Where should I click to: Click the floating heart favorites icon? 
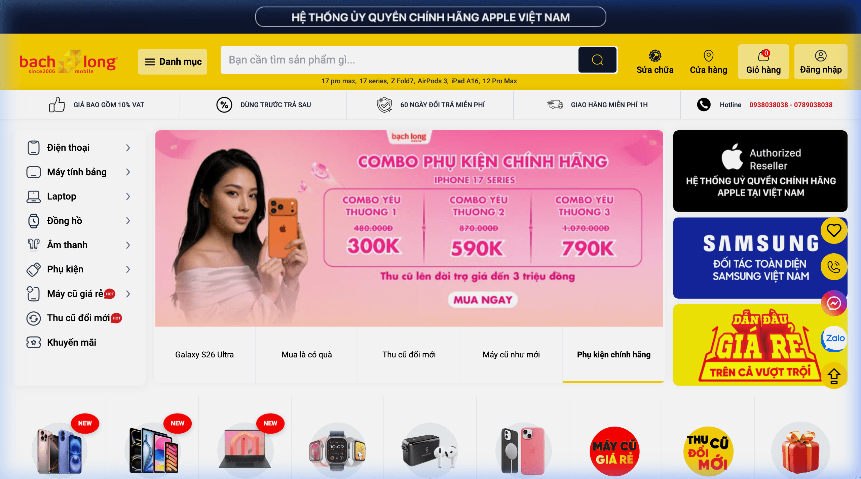pos(834,230)
